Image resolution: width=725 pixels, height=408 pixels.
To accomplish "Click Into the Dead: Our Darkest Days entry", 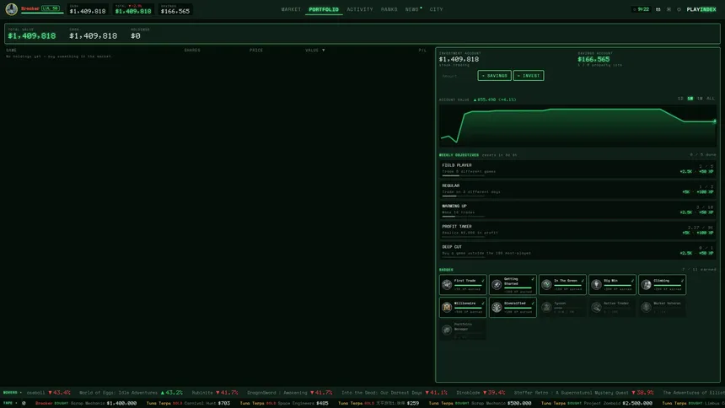I will point(395,393).
